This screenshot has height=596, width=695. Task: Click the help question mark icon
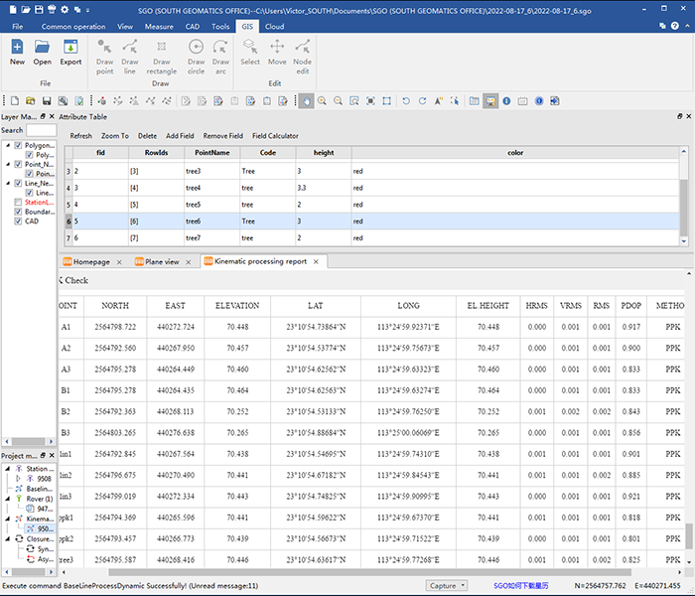pos(674,26)
